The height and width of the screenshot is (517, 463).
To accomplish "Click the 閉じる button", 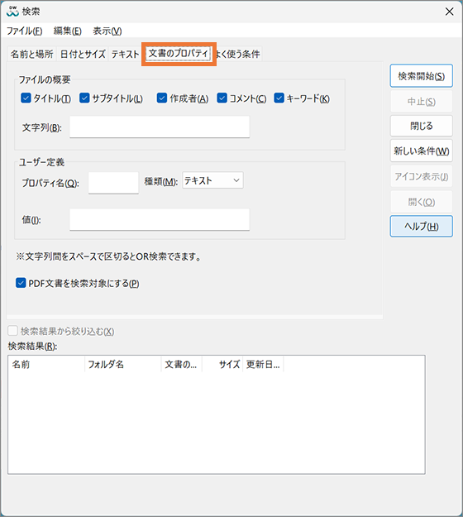I will (x=421, y=126).
